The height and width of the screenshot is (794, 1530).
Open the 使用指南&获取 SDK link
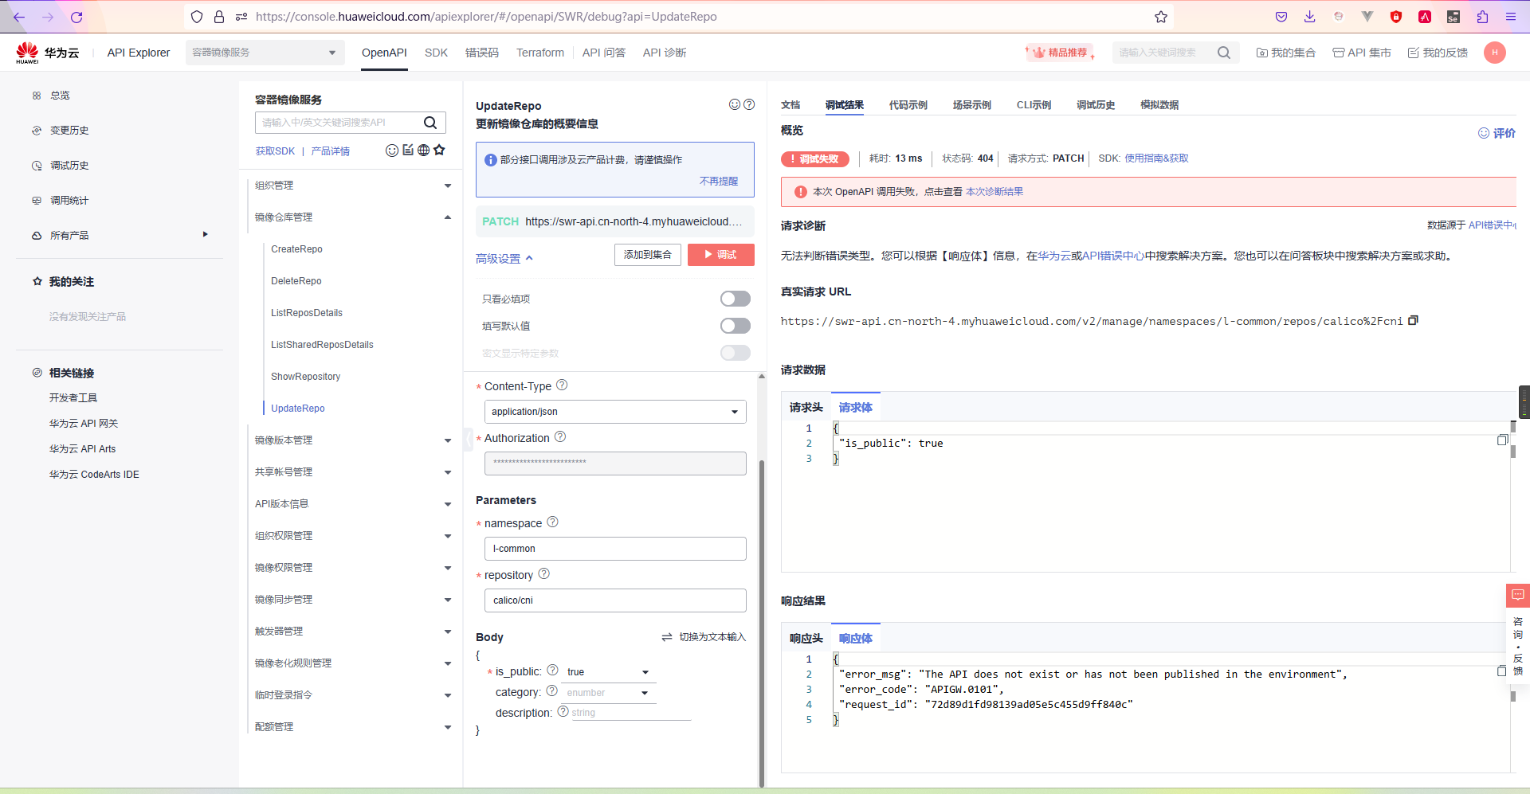[x=1156, y=158]
